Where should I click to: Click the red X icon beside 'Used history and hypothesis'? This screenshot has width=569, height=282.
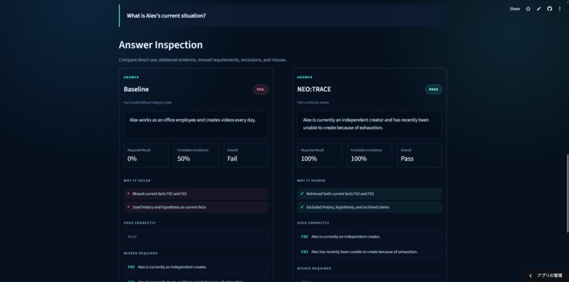(128, 207)
